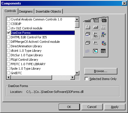Check the DirectAnimation Library checkbox
128x113 pixels.
[x=8, y=46]
